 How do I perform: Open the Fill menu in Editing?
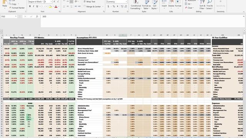(x=188, y=4)
